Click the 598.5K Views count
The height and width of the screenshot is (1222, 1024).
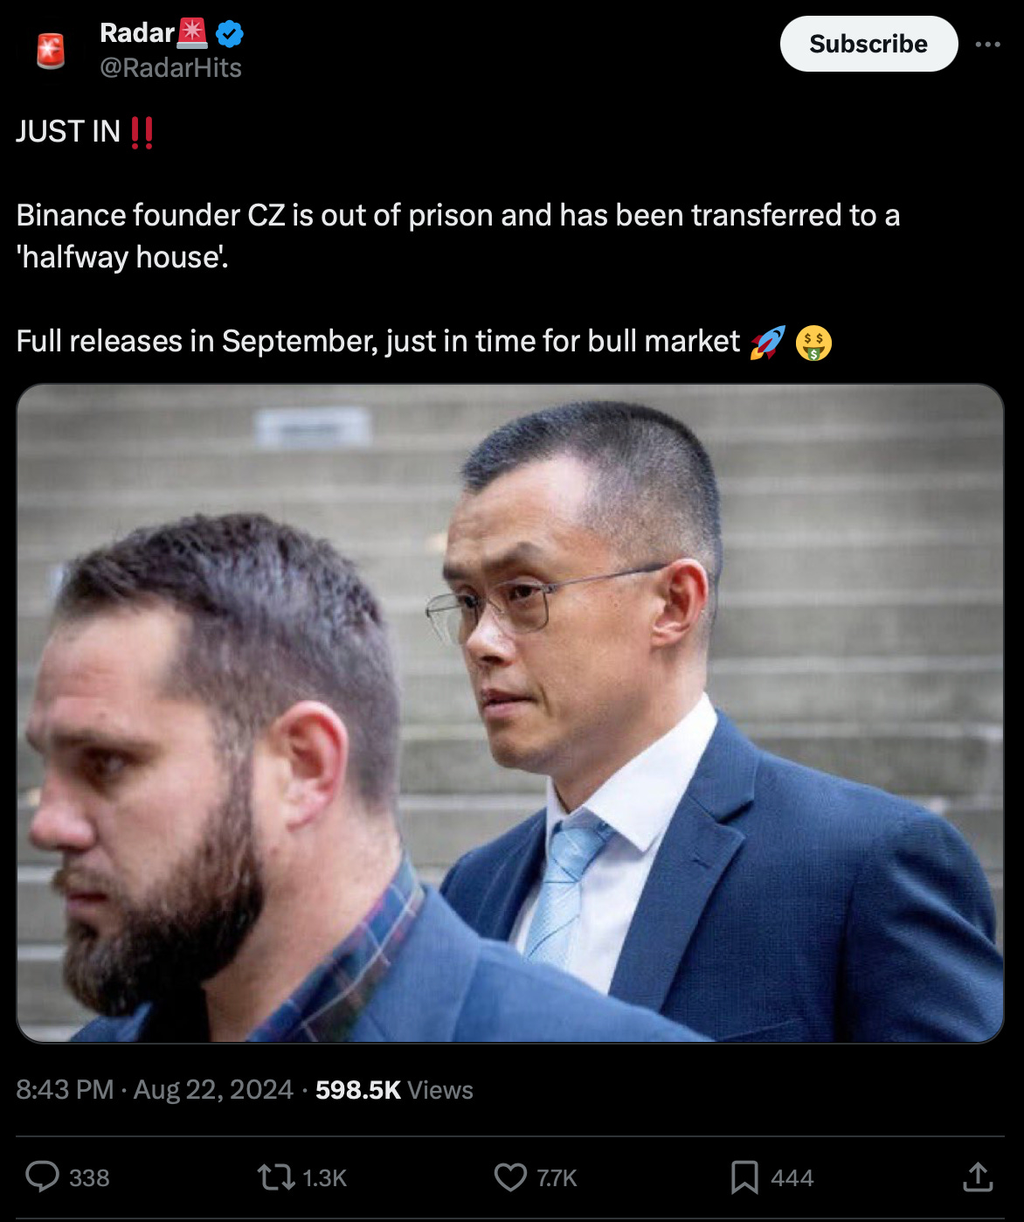[x=394, y=1090]
